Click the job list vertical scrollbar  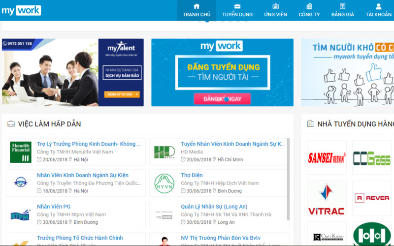(x=288, y=179)
